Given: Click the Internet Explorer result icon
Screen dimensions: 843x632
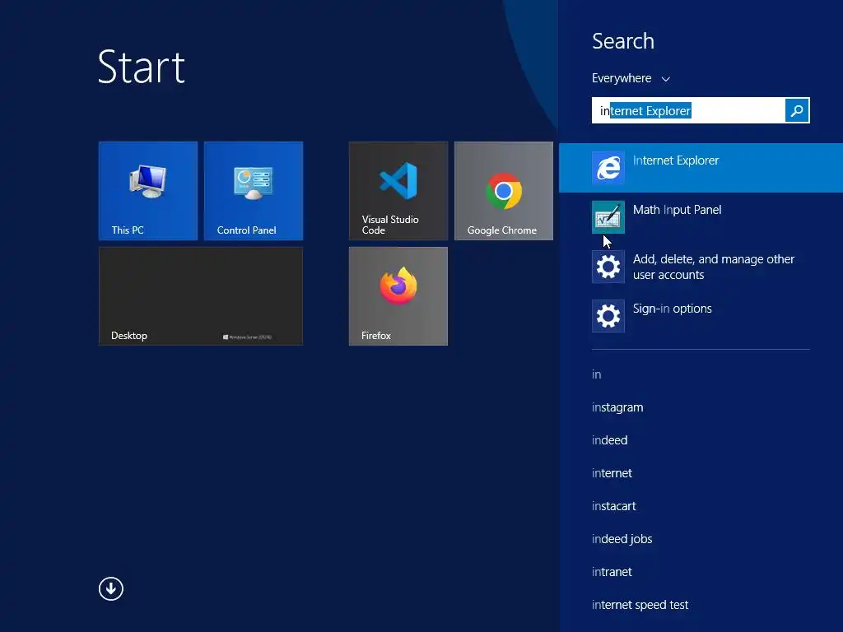Looking at the screenshot, I should [608, 168].
